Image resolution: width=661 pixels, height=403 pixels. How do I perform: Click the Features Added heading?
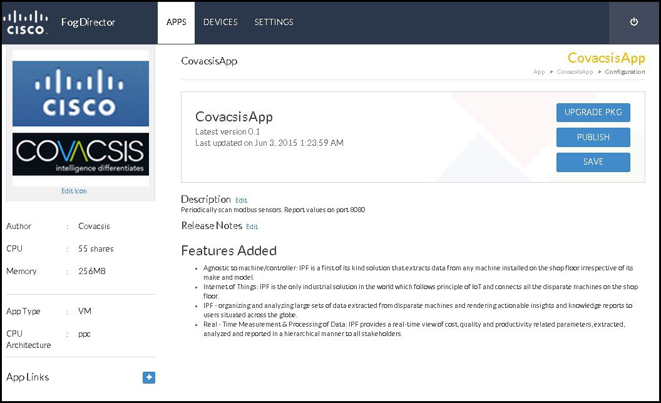point(229,251)
